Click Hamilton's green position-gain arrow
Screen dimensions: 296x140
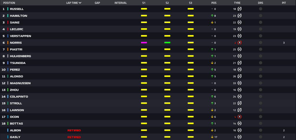click(212, 16)
